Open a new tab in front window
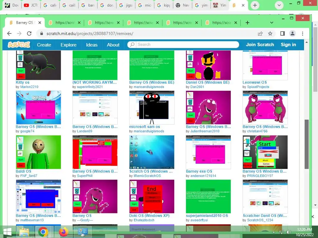This screenshot has width=318, height=238. (248, 23)
